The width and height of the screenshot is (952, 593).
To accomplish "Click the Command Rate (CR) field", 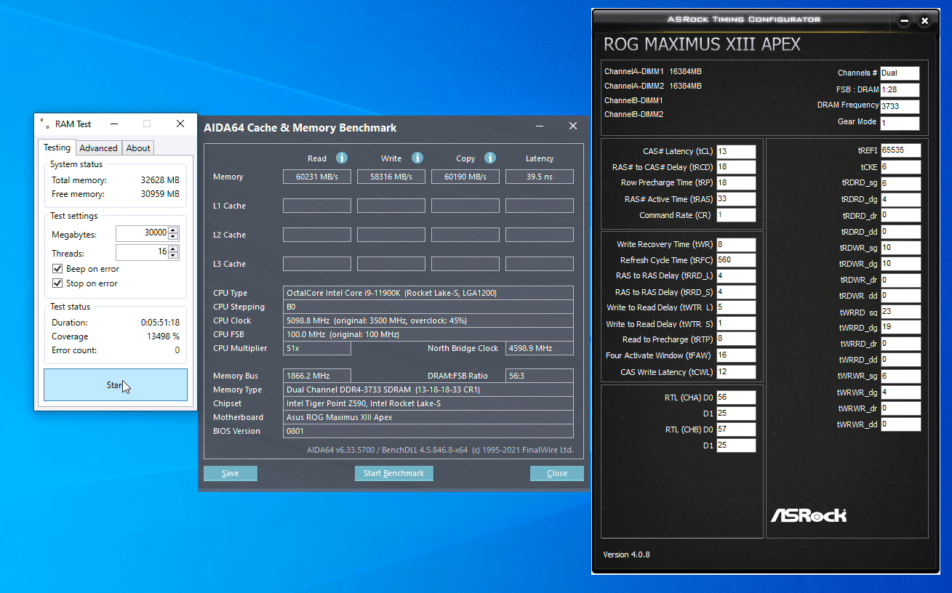I will click(x=736, y=215).
